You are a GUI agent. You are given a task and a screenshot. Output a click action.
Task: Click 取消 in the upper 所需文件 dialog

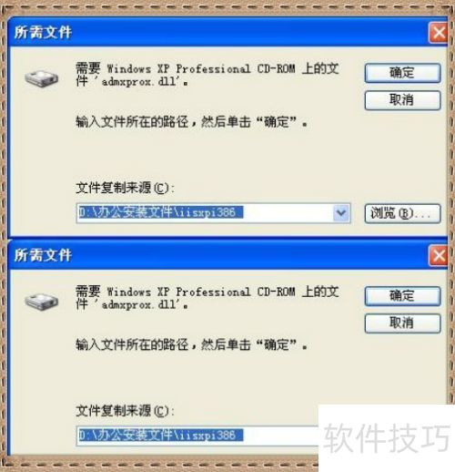tap(402, 100)
